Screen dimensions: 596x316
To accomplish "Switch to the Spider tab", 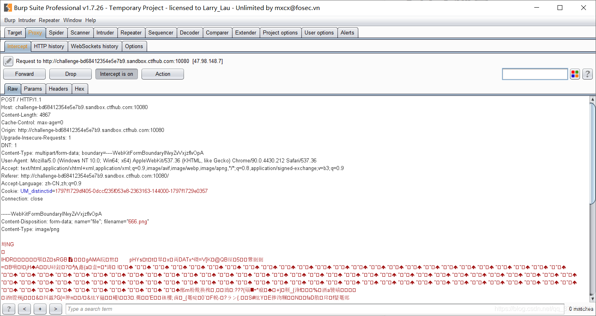I will point(57,32).
